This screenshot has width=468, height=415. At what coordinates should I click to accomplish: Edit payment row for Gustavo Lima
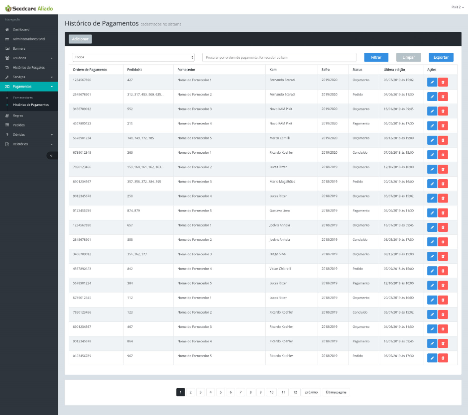coord(432,213)
